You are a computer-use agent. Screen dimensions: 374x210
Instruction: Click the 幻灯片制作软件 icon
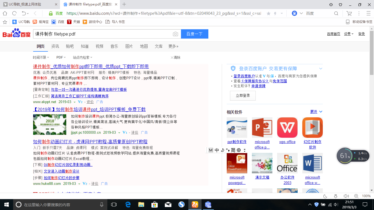point(312,128)
